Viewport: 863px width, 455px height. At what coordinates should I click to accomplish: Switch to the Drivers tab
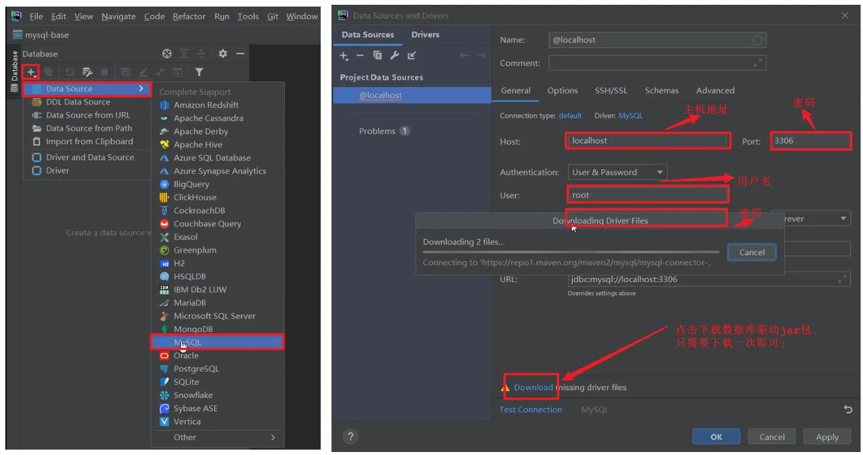tap(425, 35)
